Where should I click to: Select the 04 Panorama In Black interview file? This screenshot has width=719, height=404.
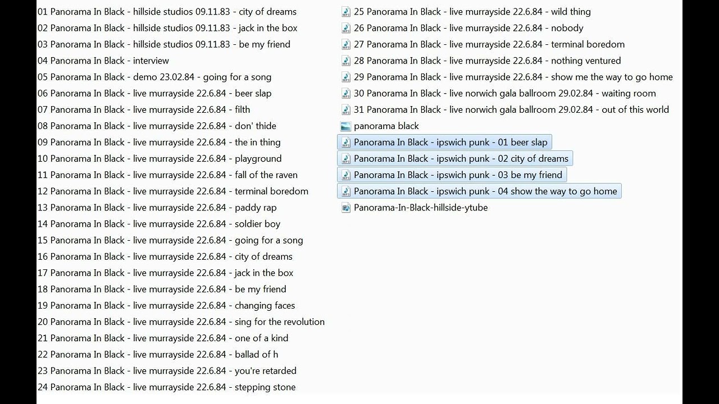coord(103,61)
